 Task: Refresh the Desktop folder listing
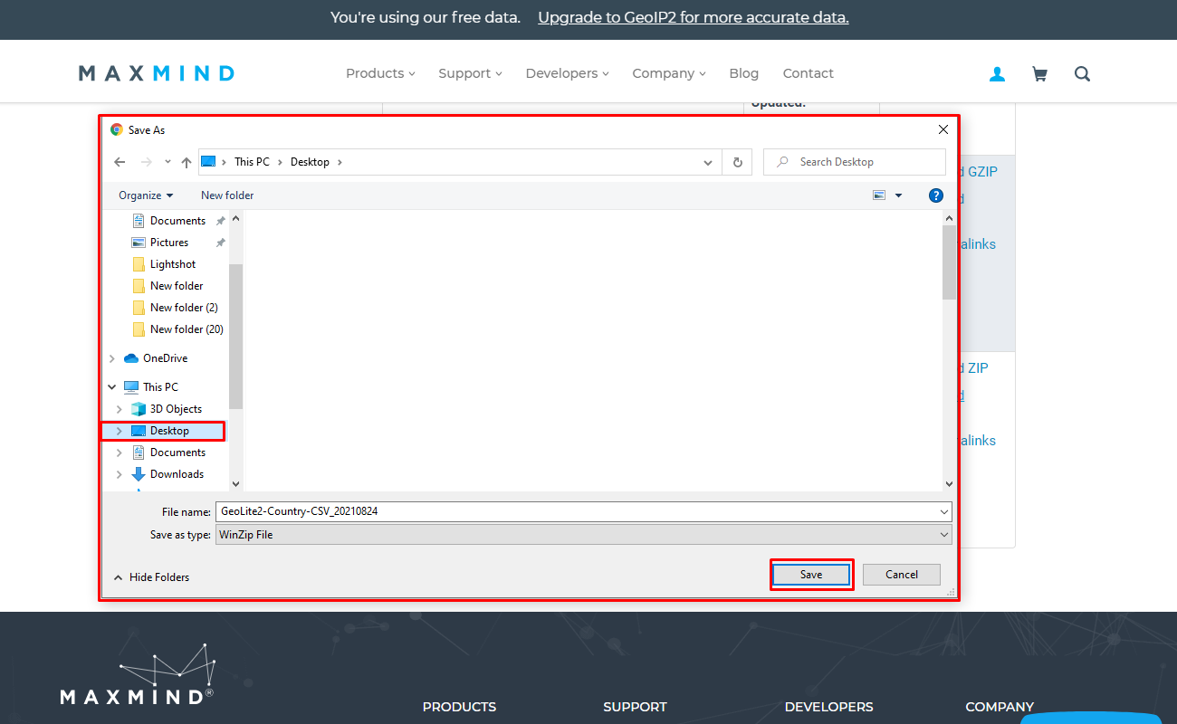pos(738,162)
